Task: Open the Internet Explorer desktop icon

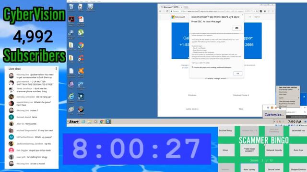Action: (71, 97)
